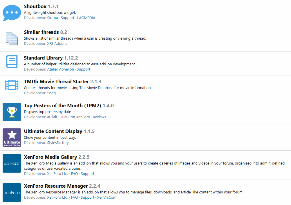
Task: Click the Resource Manager version 2.2.4
Action: 95,186
